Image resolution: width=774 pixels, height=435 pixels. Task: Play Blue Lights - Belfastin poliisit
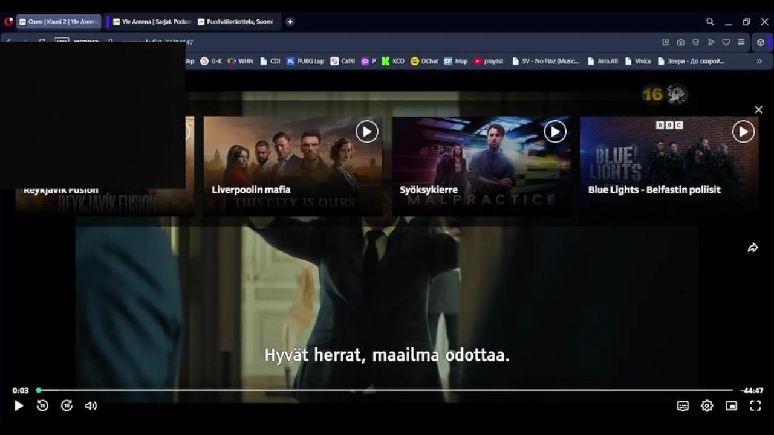tap(743, 131)
